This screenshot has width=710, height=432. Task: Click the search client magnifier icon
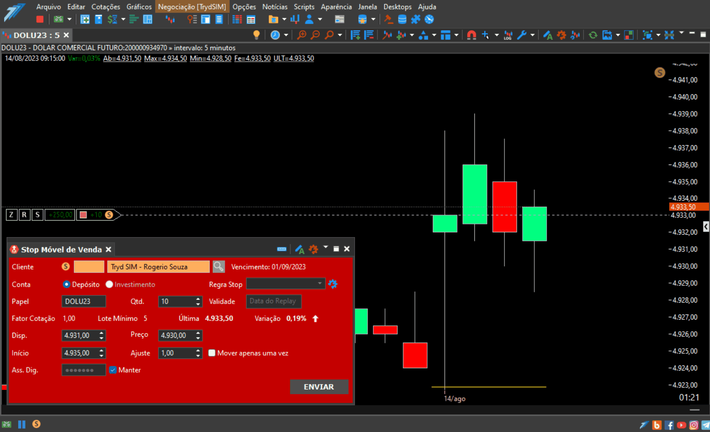(219, 267)
